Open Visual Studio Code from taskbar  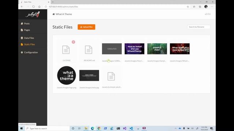coord(131,128)
